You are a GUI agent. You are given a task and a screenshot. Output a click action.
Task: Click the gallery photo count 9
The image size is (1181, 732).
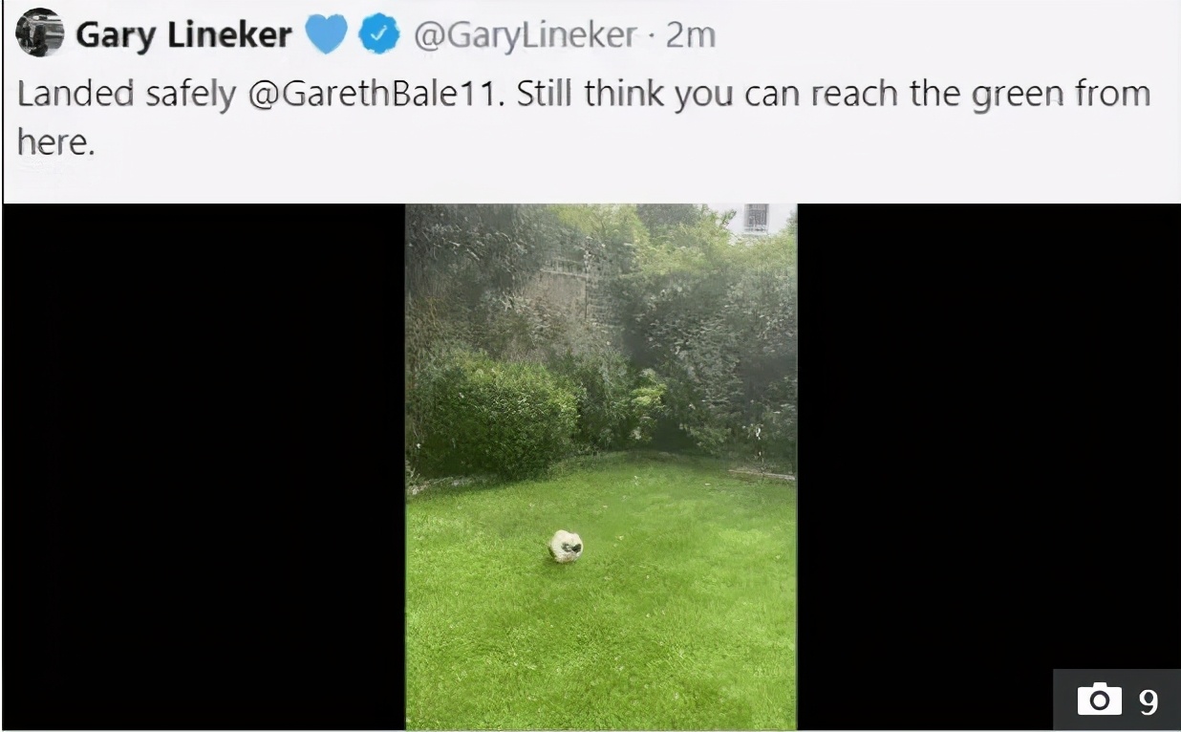tap(1148, 701)
